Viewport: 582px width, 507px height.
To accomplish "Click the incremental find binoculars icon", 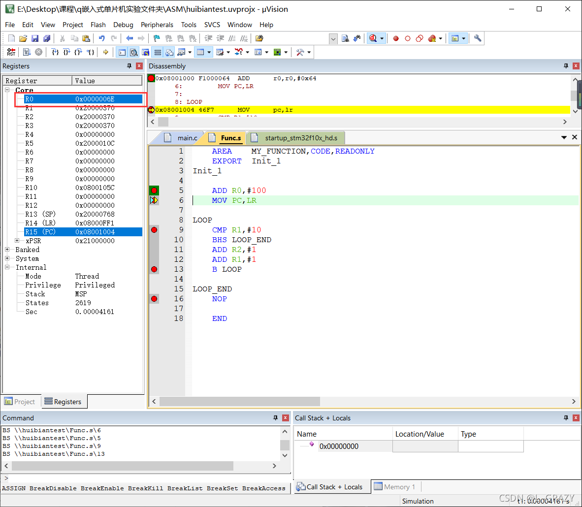I will point(357,38).
